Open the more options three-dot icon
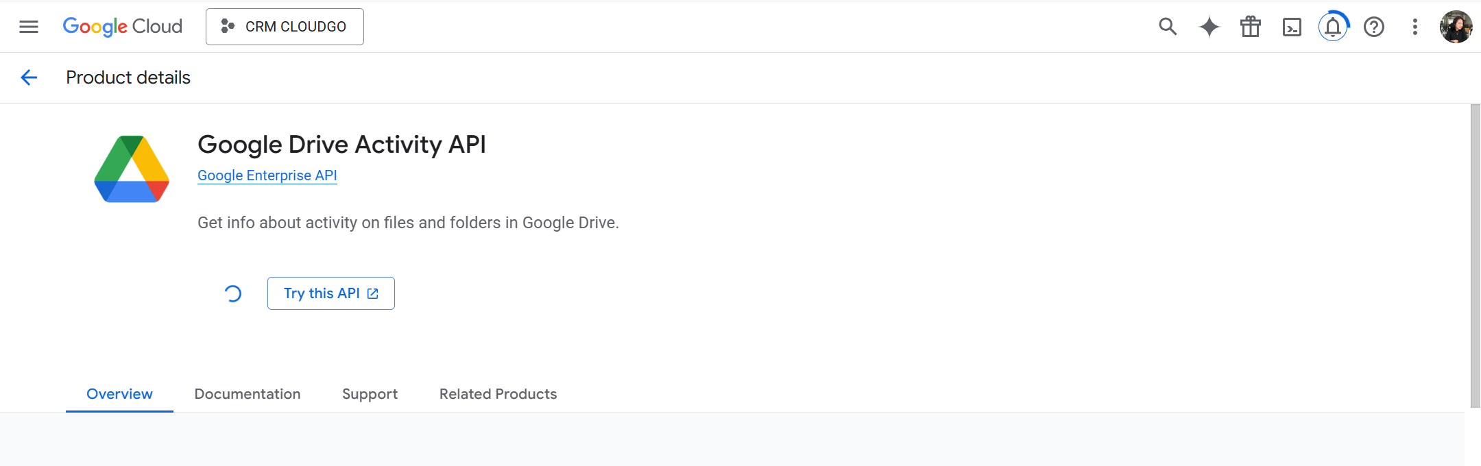The width and height of the screenshot is (1481, 466). (x=1414, y=27)
